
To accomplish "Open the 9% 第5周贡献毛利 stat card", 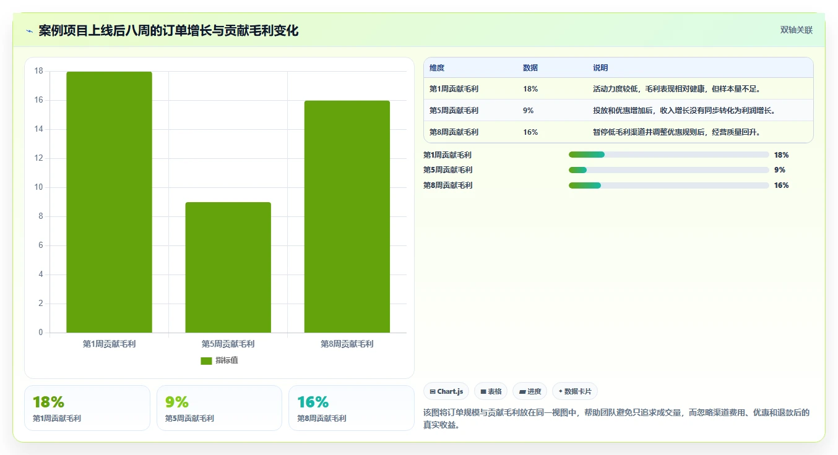I will click(x=219, y=408).
